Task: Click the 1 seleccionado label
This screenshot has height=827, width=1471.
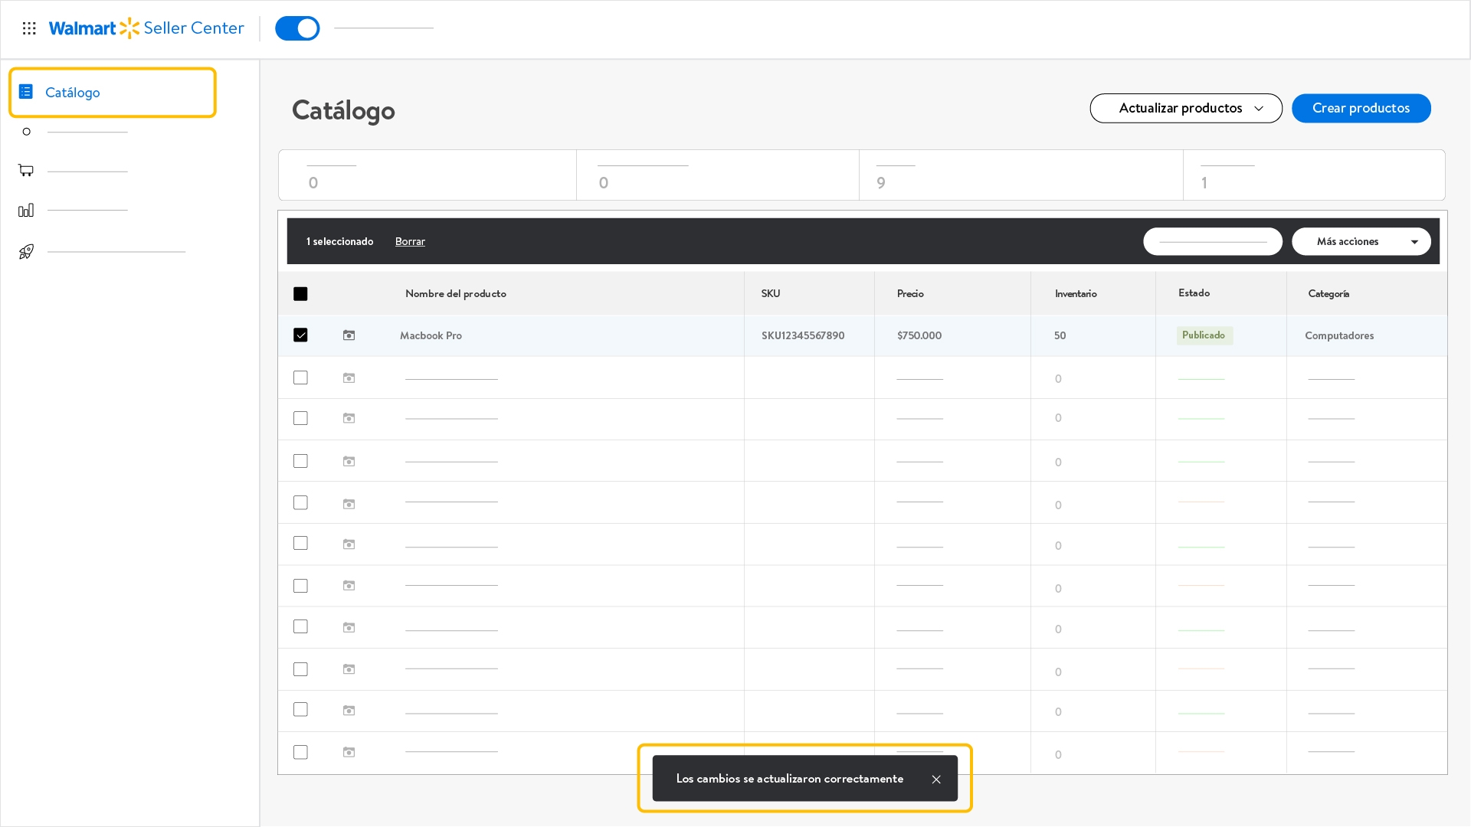Action: click(339, 241)
